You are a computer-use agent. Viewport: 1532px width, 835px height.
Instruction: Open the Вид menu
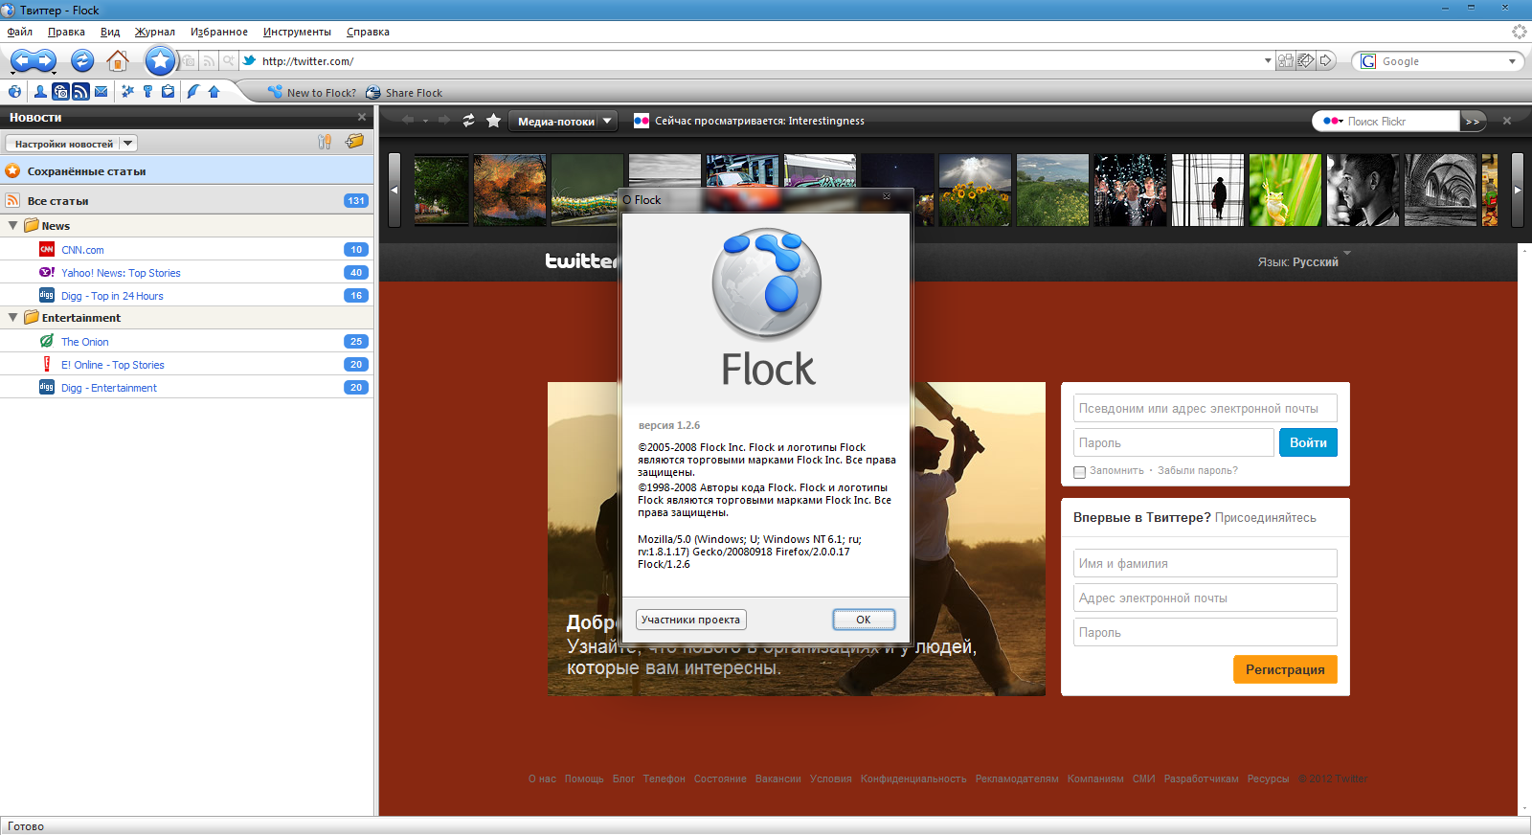(110, 32)
